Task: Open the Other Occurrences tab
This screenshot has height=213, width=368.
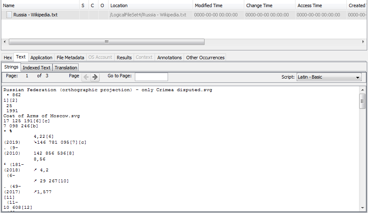Action: pyautogui.click(x=205, y=58)
